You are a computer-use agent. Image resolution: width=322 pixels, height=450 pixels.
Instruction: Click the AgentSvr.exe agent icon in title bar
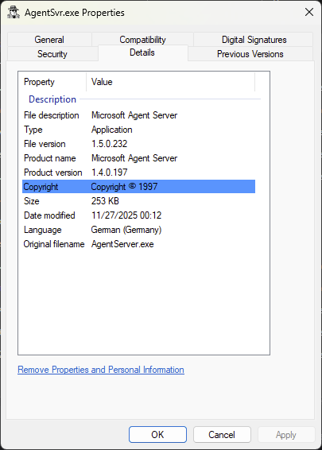[x=14, y=13]
